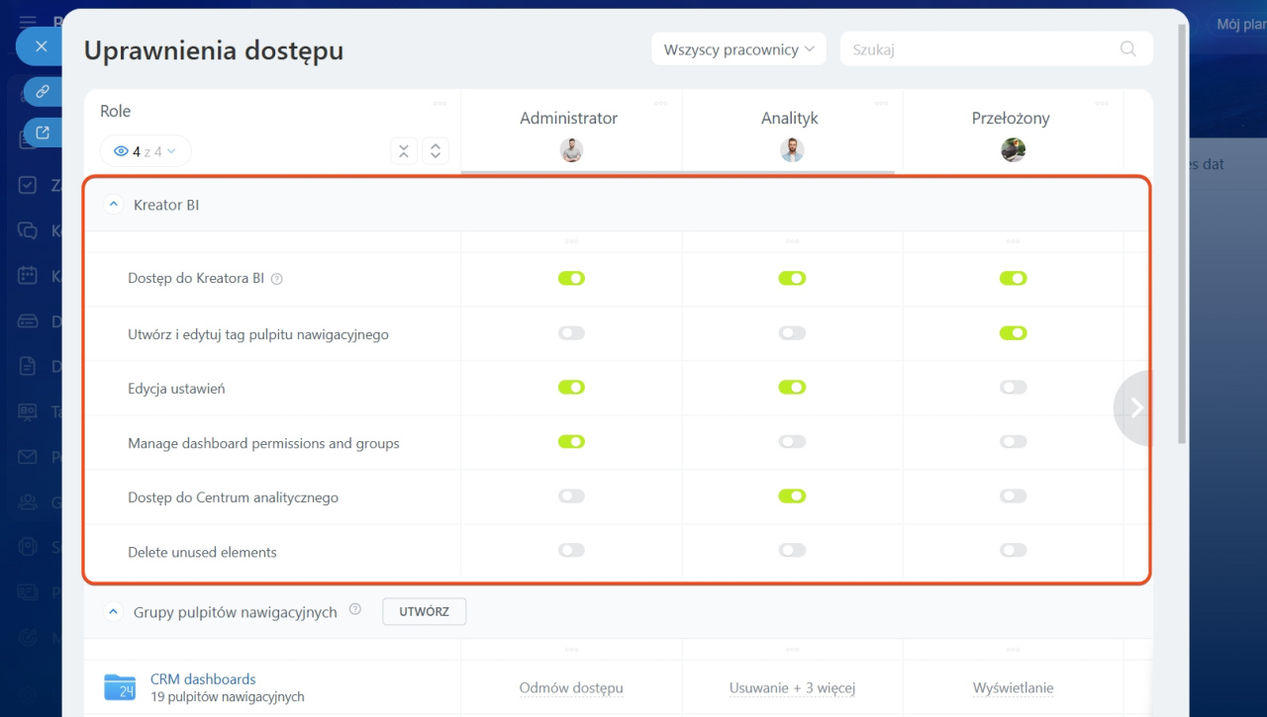Image resolution: width=1267 pixels, height=717 pixels.
Task: Click the Szukaj search field
Action: point(980,49)
